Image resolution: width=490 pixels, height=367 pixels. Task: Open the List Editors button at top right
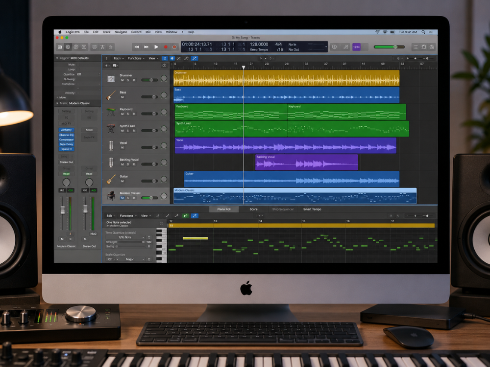point(416,47)
